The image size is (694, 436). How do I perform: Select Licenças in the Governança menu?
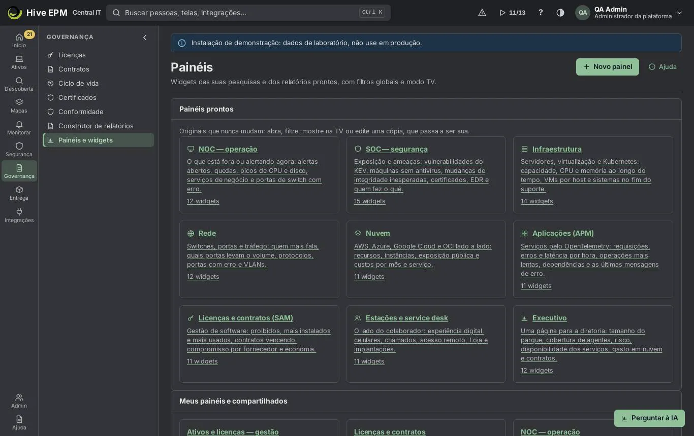point(99,55)
